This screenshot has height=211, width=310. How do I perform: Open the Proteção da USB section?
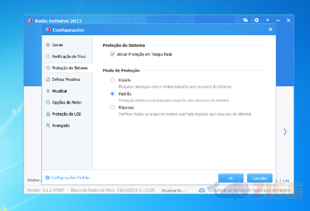68,114
